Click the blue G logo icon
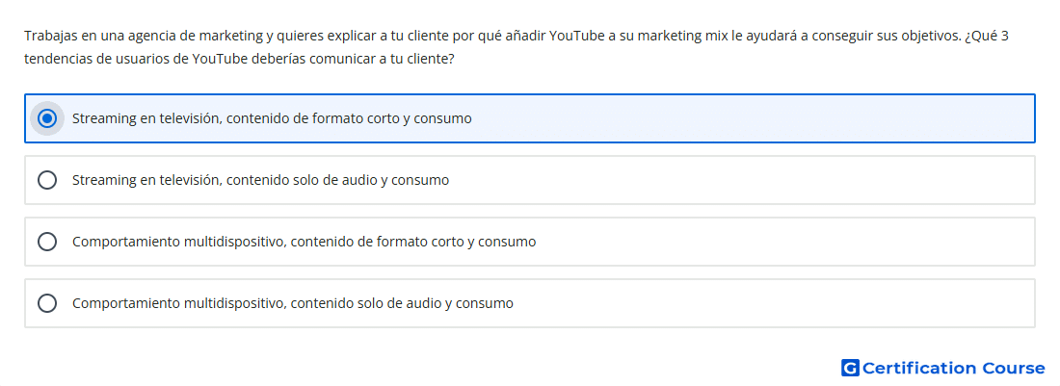 coord(850,368)
